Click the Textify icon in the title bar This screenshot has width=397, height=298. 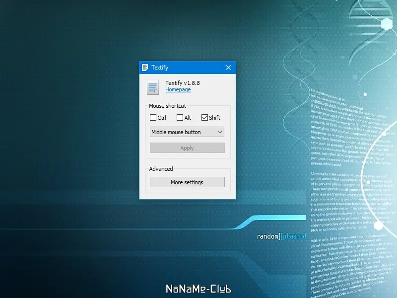(x=145, y=68)
